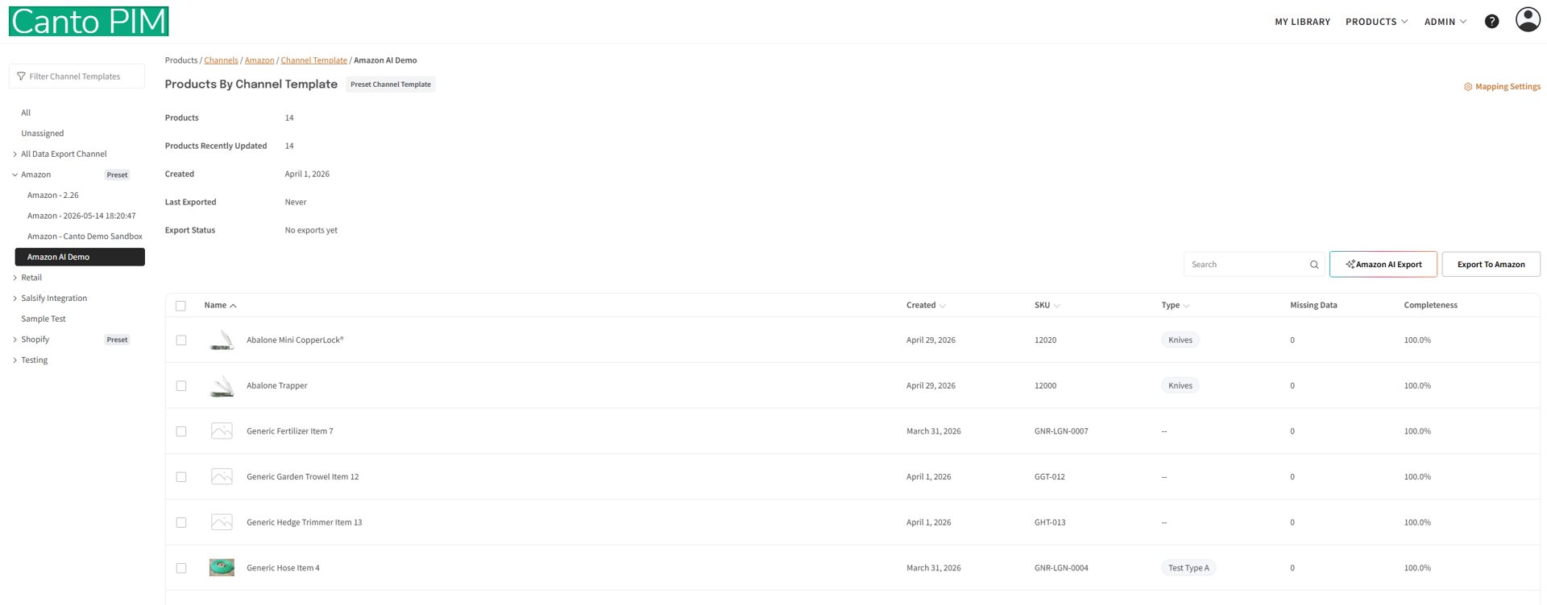The height and width of the screenshot is (605, 1547).
Task: Click SKU GGT-012 cell
Action: pos(1049,477)
